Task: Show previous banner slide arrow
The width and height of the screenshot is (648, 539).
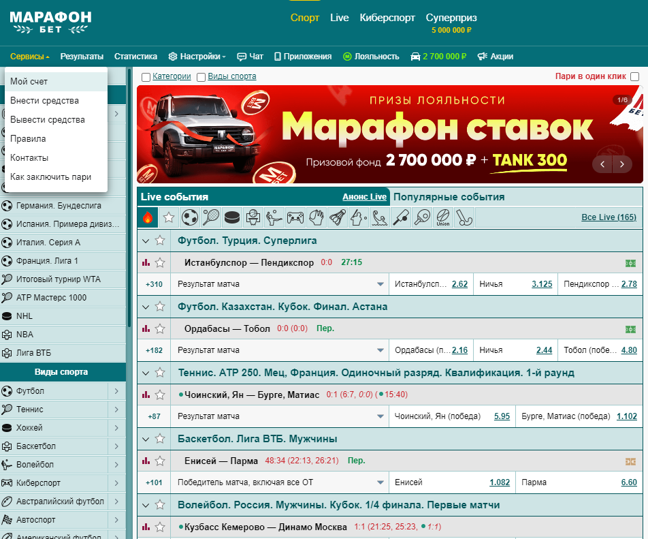Action: click(x=602, y=164)
